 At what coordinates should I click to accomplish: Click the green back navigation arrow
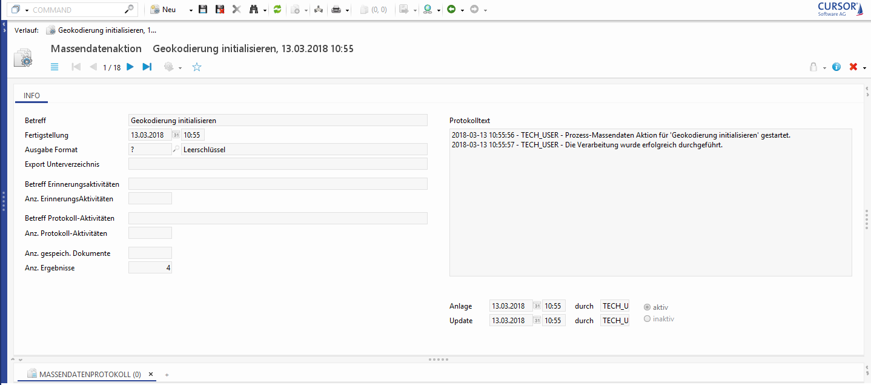(x=451, y=10)
